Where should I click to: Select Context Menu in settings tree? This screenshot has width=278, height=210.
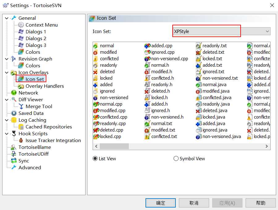coord(42,25)
